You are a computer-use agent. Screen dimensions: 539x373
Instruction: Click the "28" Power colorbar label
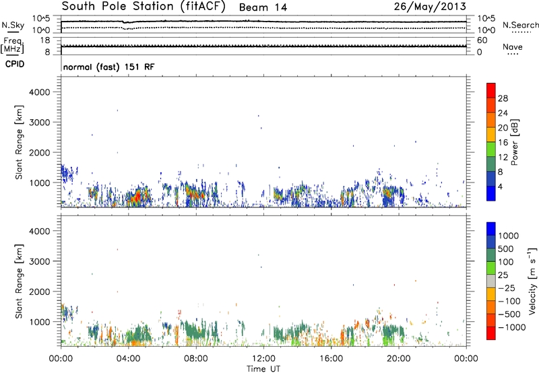pos(503,98)
